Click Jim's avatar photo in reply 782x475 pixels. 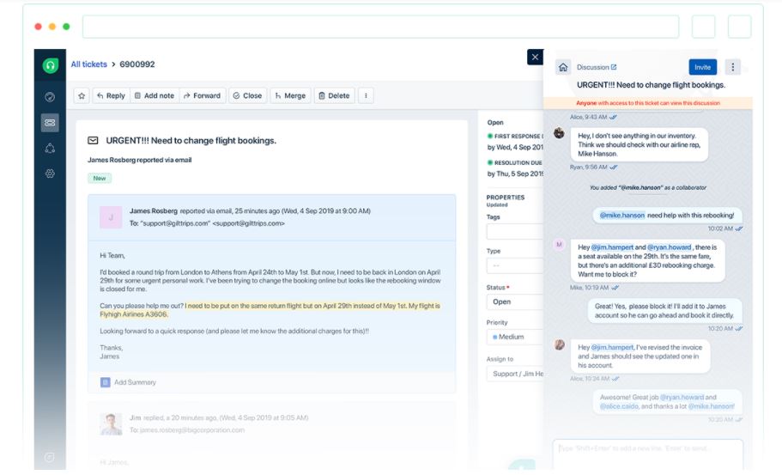point(111,424)
